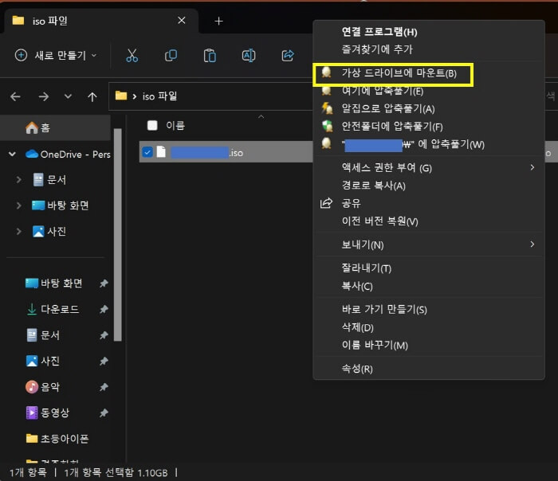558x481 pixels.
Task: Open recent locations dropdown chevron
Action: tap(68, 96)
